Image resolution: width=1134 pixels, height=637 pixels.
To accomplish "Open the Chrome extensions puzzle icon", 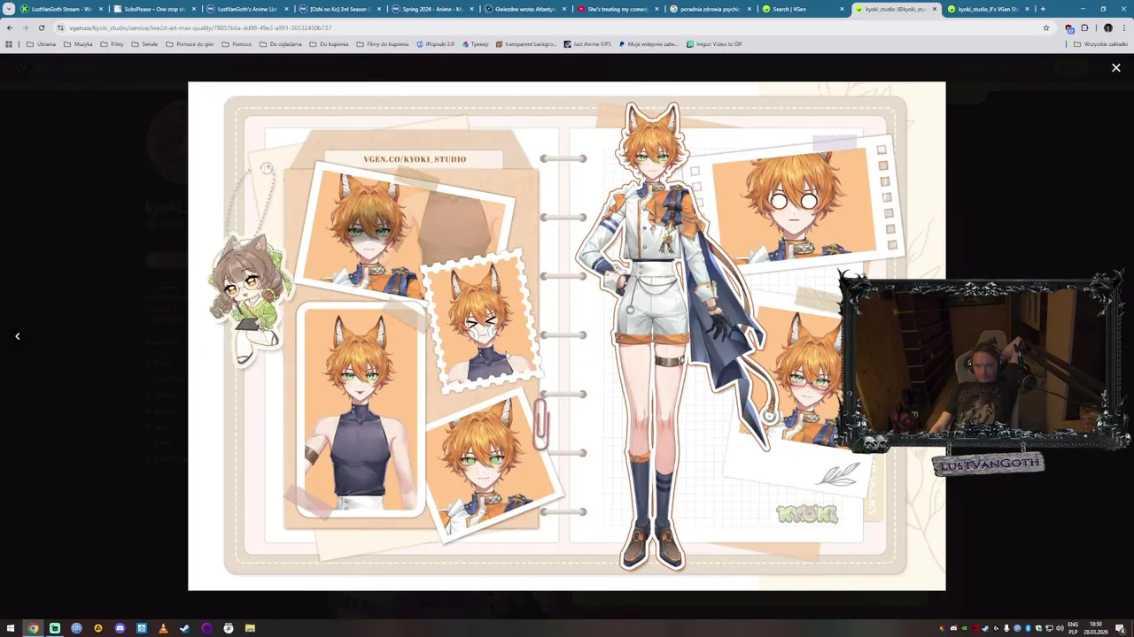I will (1084, 27).
